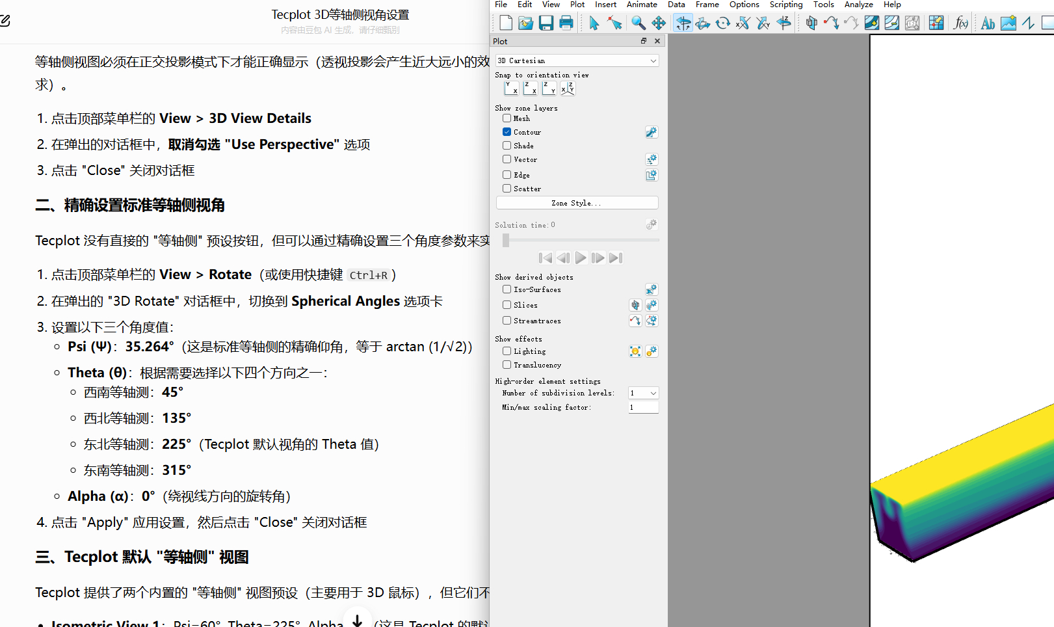The height and width of the screenshot is (627, 1054).
Task: Snap to XZ orientation view
Action: coord(530,88)
